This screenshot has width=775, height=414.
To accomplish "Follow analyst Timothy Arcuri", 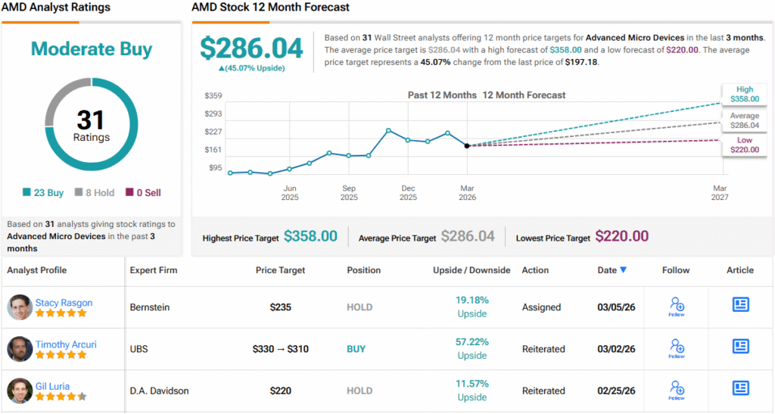I will tap(677, 347).
